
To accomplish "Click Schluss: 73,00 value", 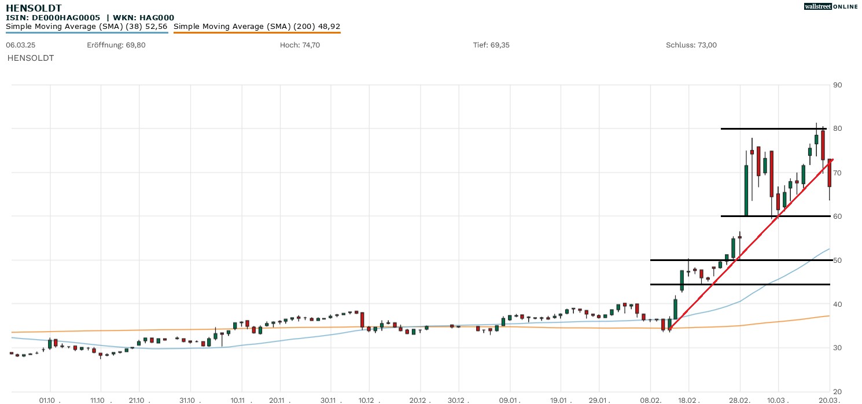I will [691, 45].
